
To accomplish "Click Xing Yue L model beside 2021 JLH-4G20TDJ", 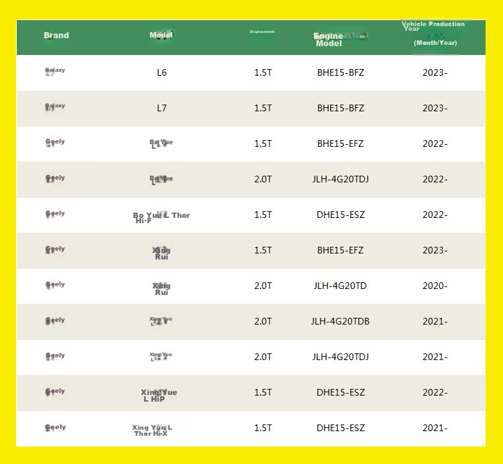I will 161,357.
